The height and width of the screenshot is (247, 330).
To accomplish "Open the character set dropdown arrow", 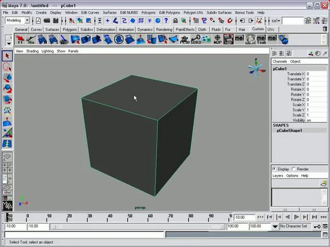I will click(275, 226).
